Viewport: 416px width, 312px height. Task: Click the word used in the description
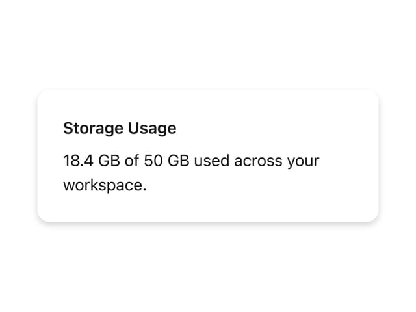[212, 161]
